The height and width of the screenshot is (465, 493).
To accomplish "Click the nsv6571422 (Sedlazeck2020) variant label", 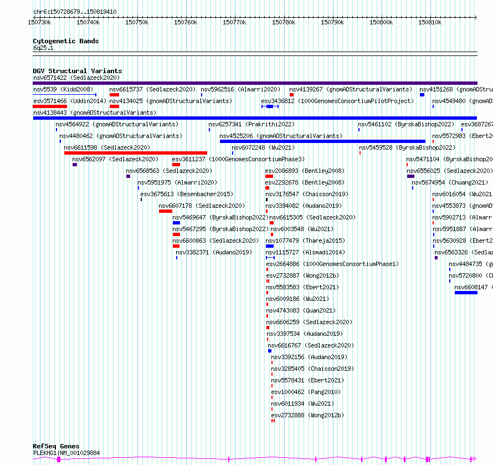I will (x=76, y=78).
